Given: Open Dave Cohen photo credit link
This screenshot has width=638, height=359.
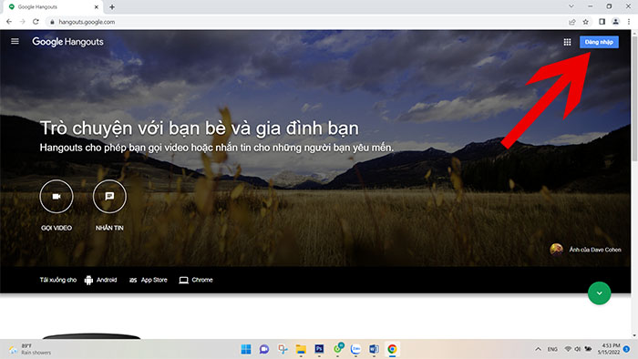Looking at the screenshot, I should (595, 250).
